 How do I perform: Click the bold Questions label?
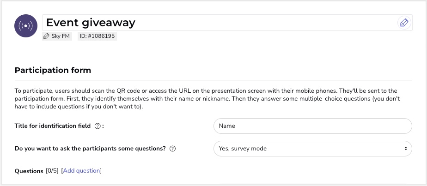(29, 171)
